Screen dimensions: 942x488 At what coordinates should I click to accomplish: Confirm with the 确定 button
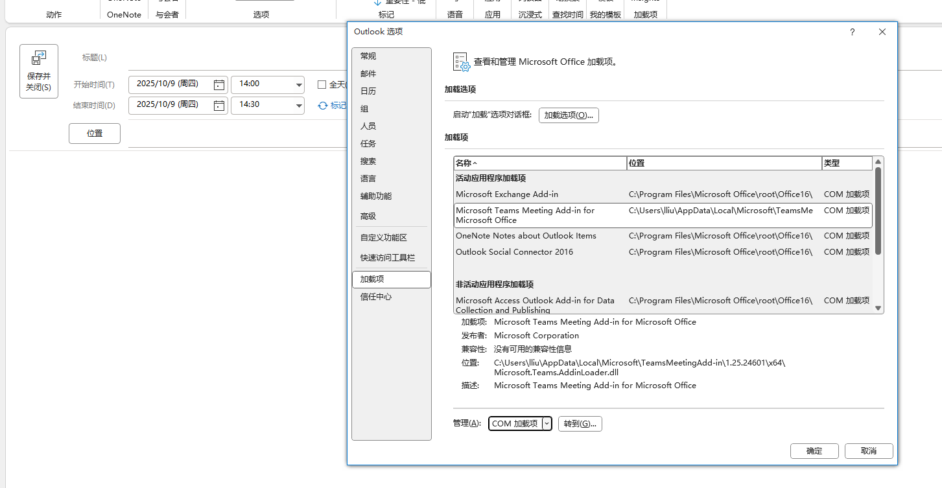coord(814,451)
